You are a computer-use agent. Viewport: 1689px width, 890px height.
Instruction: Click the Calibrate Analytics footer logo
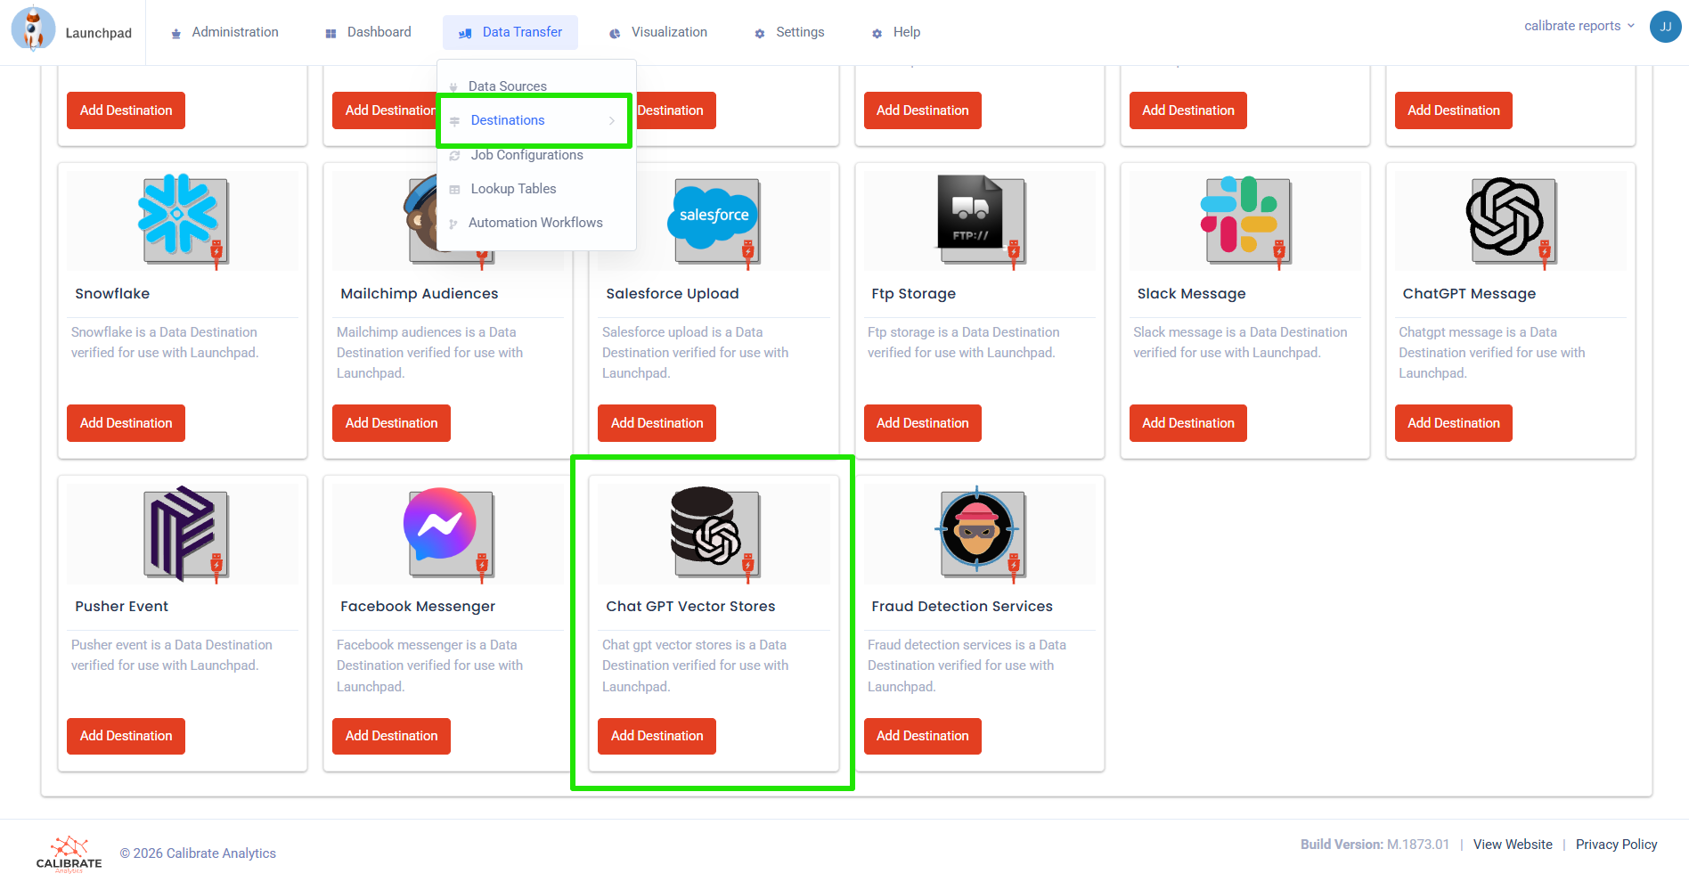pos(69,853)
